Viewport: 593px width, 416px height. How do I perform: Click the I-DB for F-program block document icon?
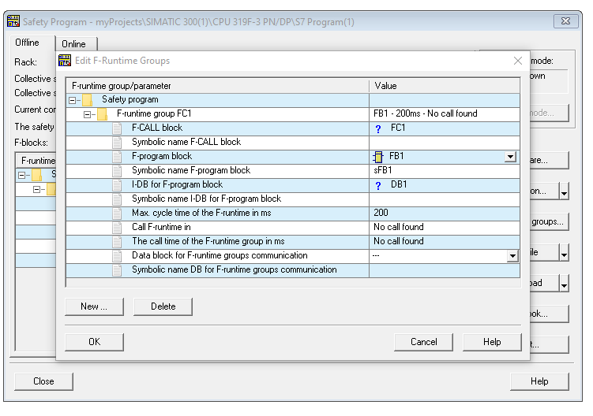pyautogui.click(x=117, y=185)
